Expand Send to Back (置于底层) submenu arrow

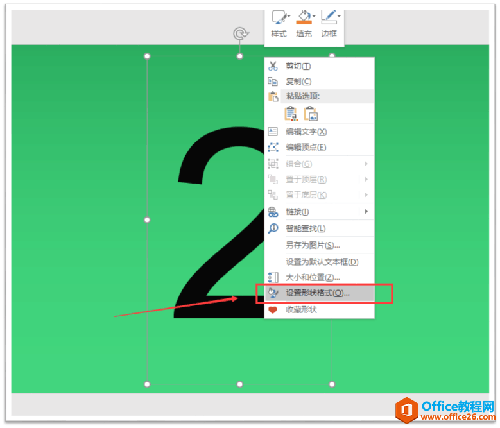pos(366,194)
